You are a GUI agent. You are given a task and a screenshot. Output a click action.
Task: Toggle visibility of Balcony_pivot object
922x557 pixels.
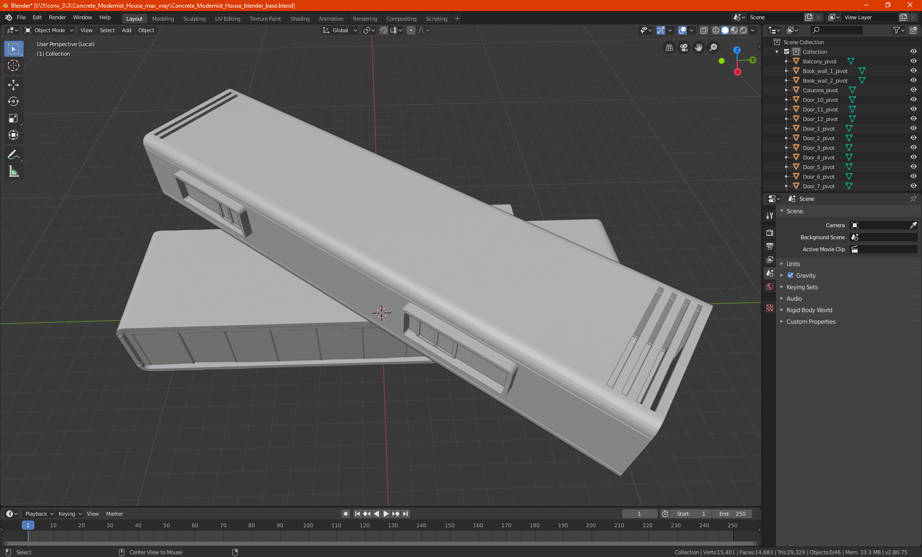[915, 61]
